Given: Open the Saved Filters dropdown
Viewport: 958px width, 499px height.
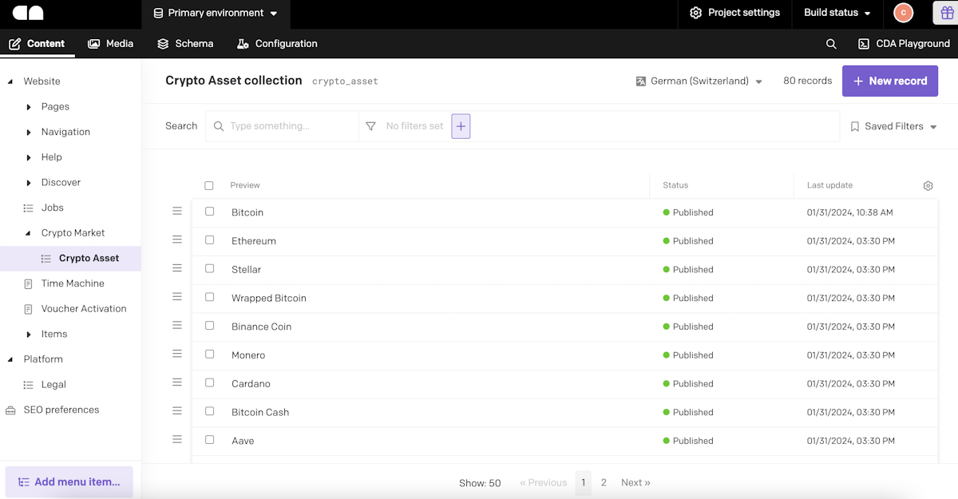Looking at the screenshot, I should pos(893,127).
